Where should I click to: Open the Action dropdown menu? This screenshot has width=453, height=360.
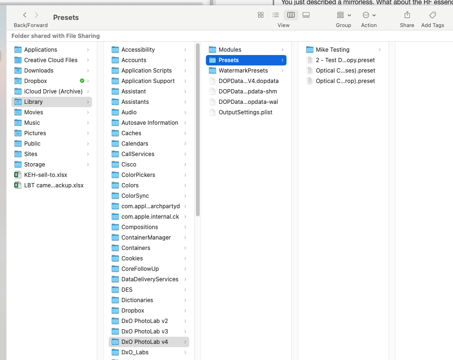point(369,15)
